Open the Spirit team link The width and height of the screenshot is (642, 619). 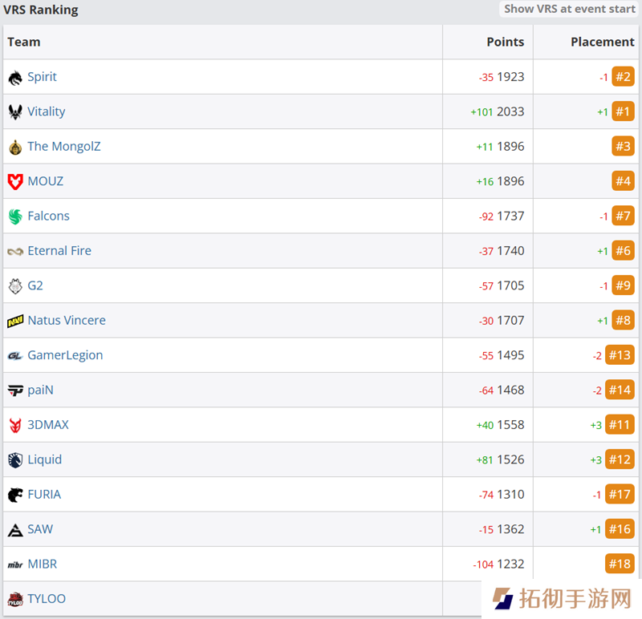42,76
